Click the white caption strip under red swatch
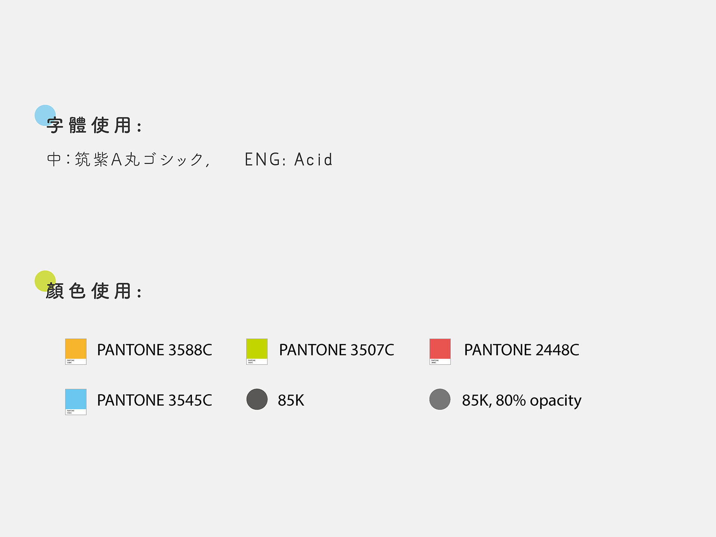716x537 pixels. (x=440, y=361)
